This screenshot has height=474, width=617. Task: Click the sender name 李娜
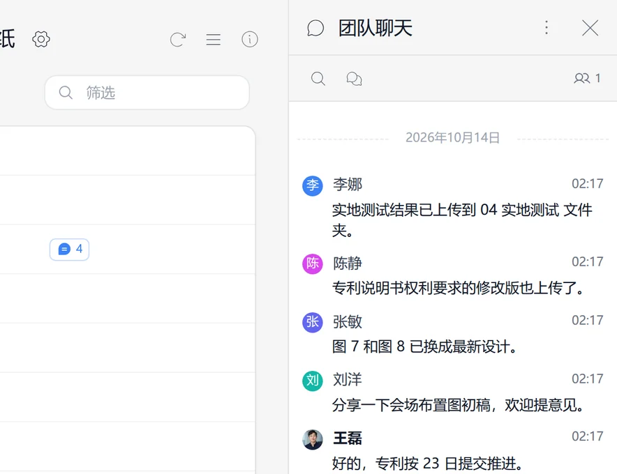coord(348,184)
